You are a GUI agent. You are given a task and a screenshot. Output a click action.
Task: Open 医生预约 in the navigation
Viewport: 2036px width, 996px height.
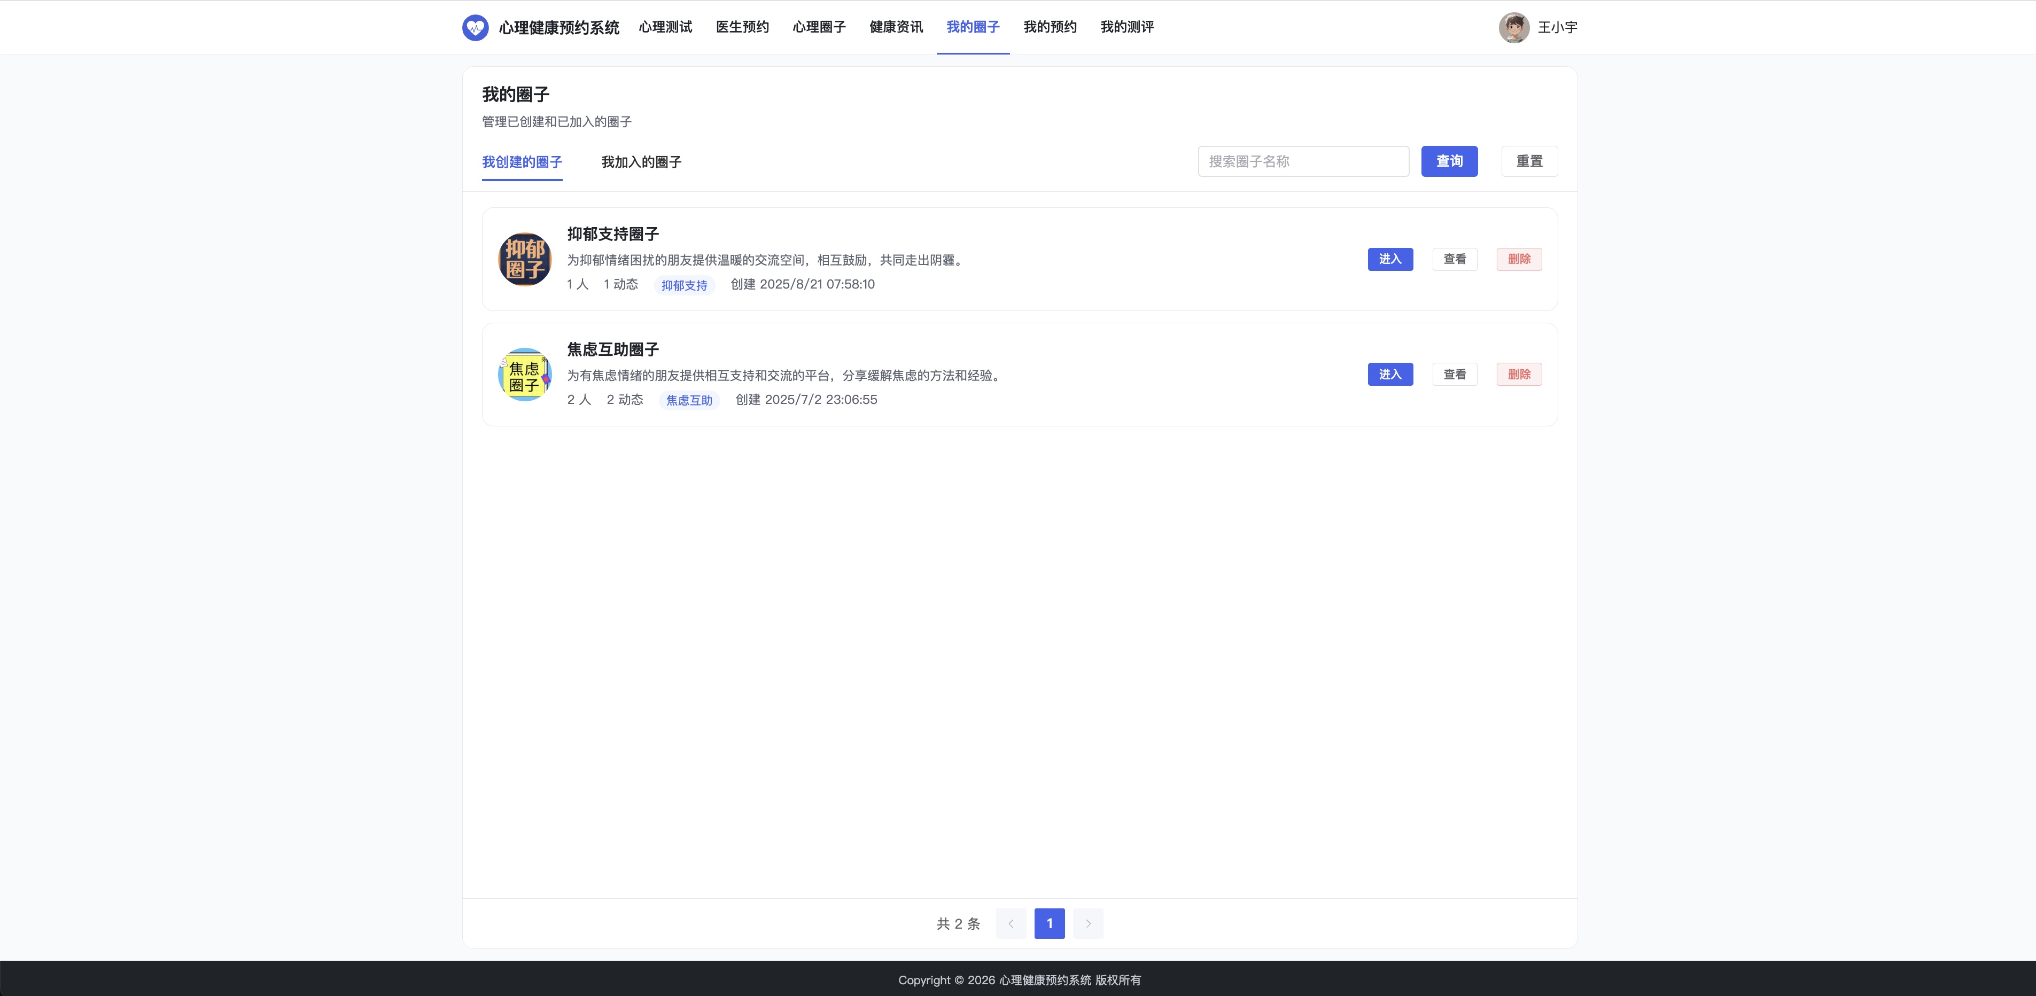pyautogui.click(x=742, y=27)
